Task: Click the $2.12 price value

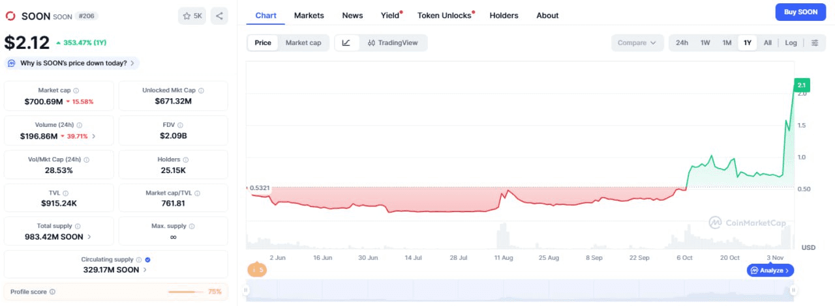Action: (x=27, y=43)
